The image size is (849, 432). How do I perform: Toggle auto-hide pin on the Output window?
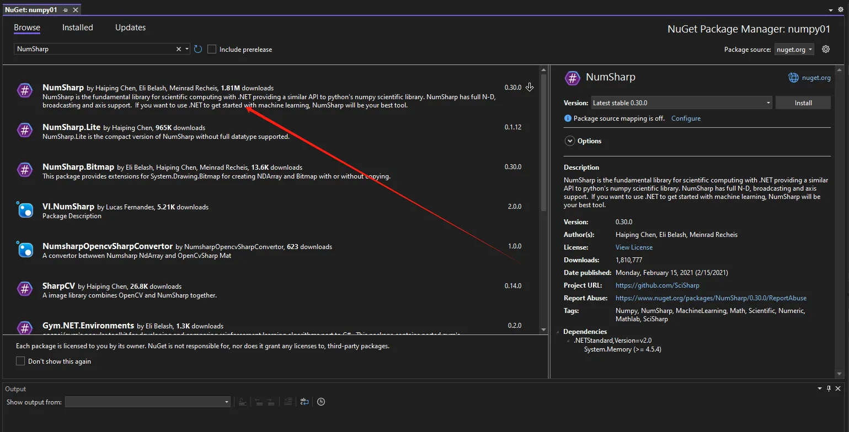[829, 388]
